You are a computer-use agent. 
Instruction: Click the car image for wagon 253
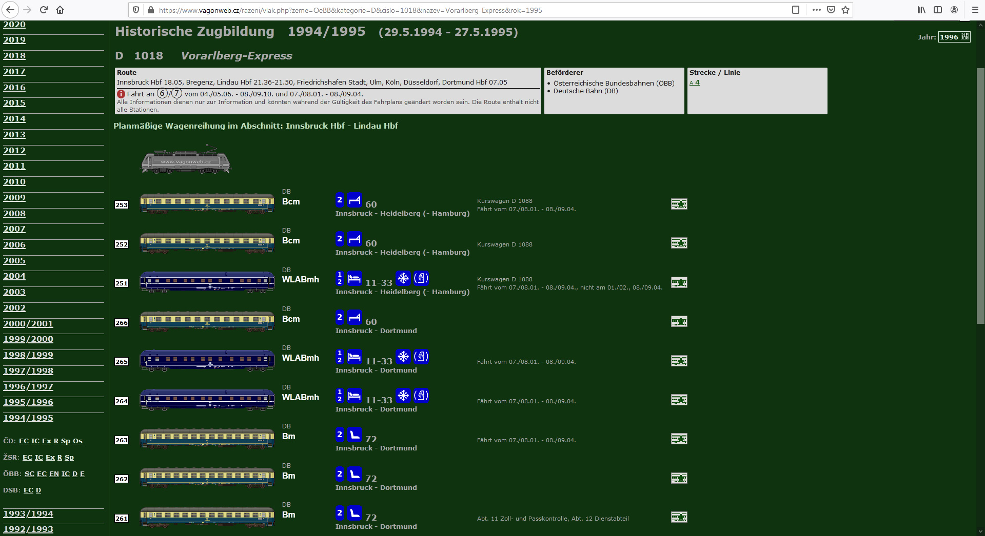click(207, 203)
